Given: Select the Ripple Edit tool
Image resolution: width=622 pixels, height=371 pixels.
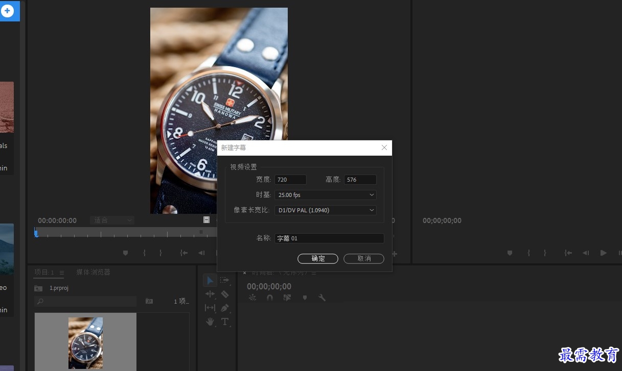Looking at the screenshot, I should [x=210, y=294].
